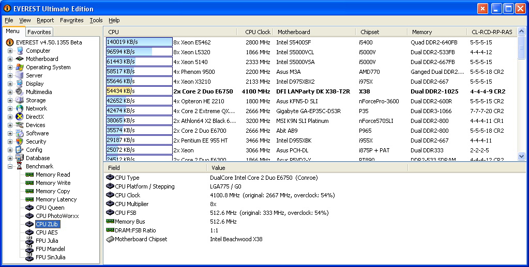Click results list scroll up arrow
This screenshot has width=529, height=267.
pos(521,32)
